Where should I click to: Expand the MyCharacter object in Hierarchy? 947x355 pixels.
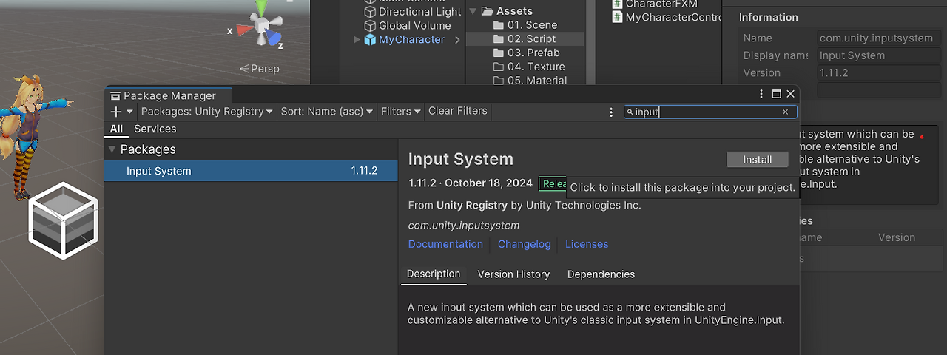click(x=357, y=40)
